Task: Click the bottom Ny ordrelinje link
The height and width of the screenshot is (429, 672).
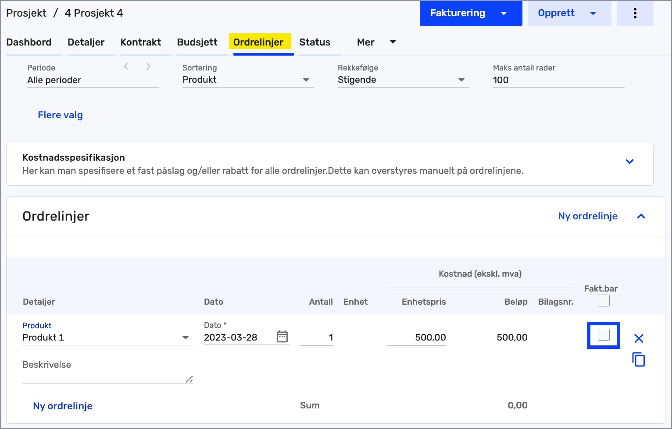Action: tap(63, 406)
